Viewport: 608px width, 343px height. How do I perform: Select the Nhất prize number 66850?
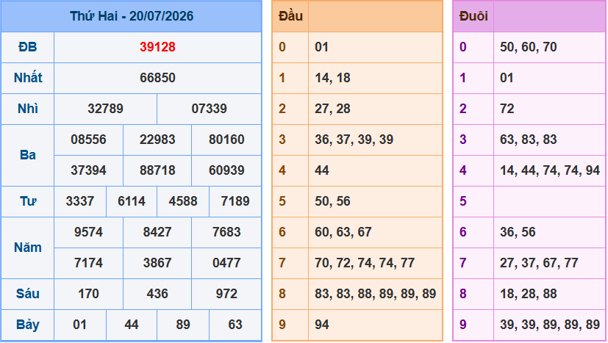[x=157, y=78]
